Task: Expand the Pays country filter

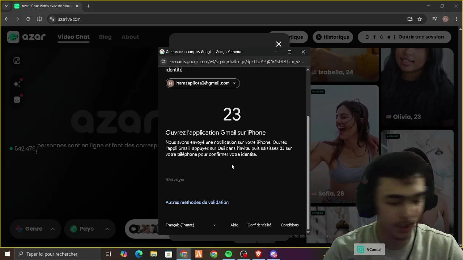Action: [x=90, y=229]
